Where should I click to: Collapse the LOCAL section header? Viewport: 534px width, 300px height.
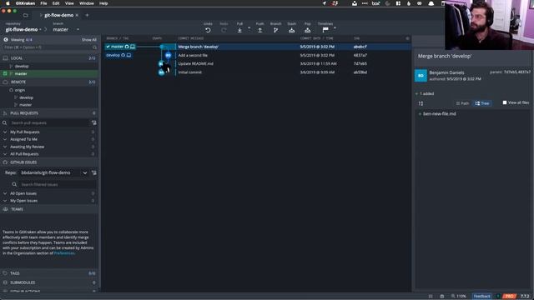point(50,58)
